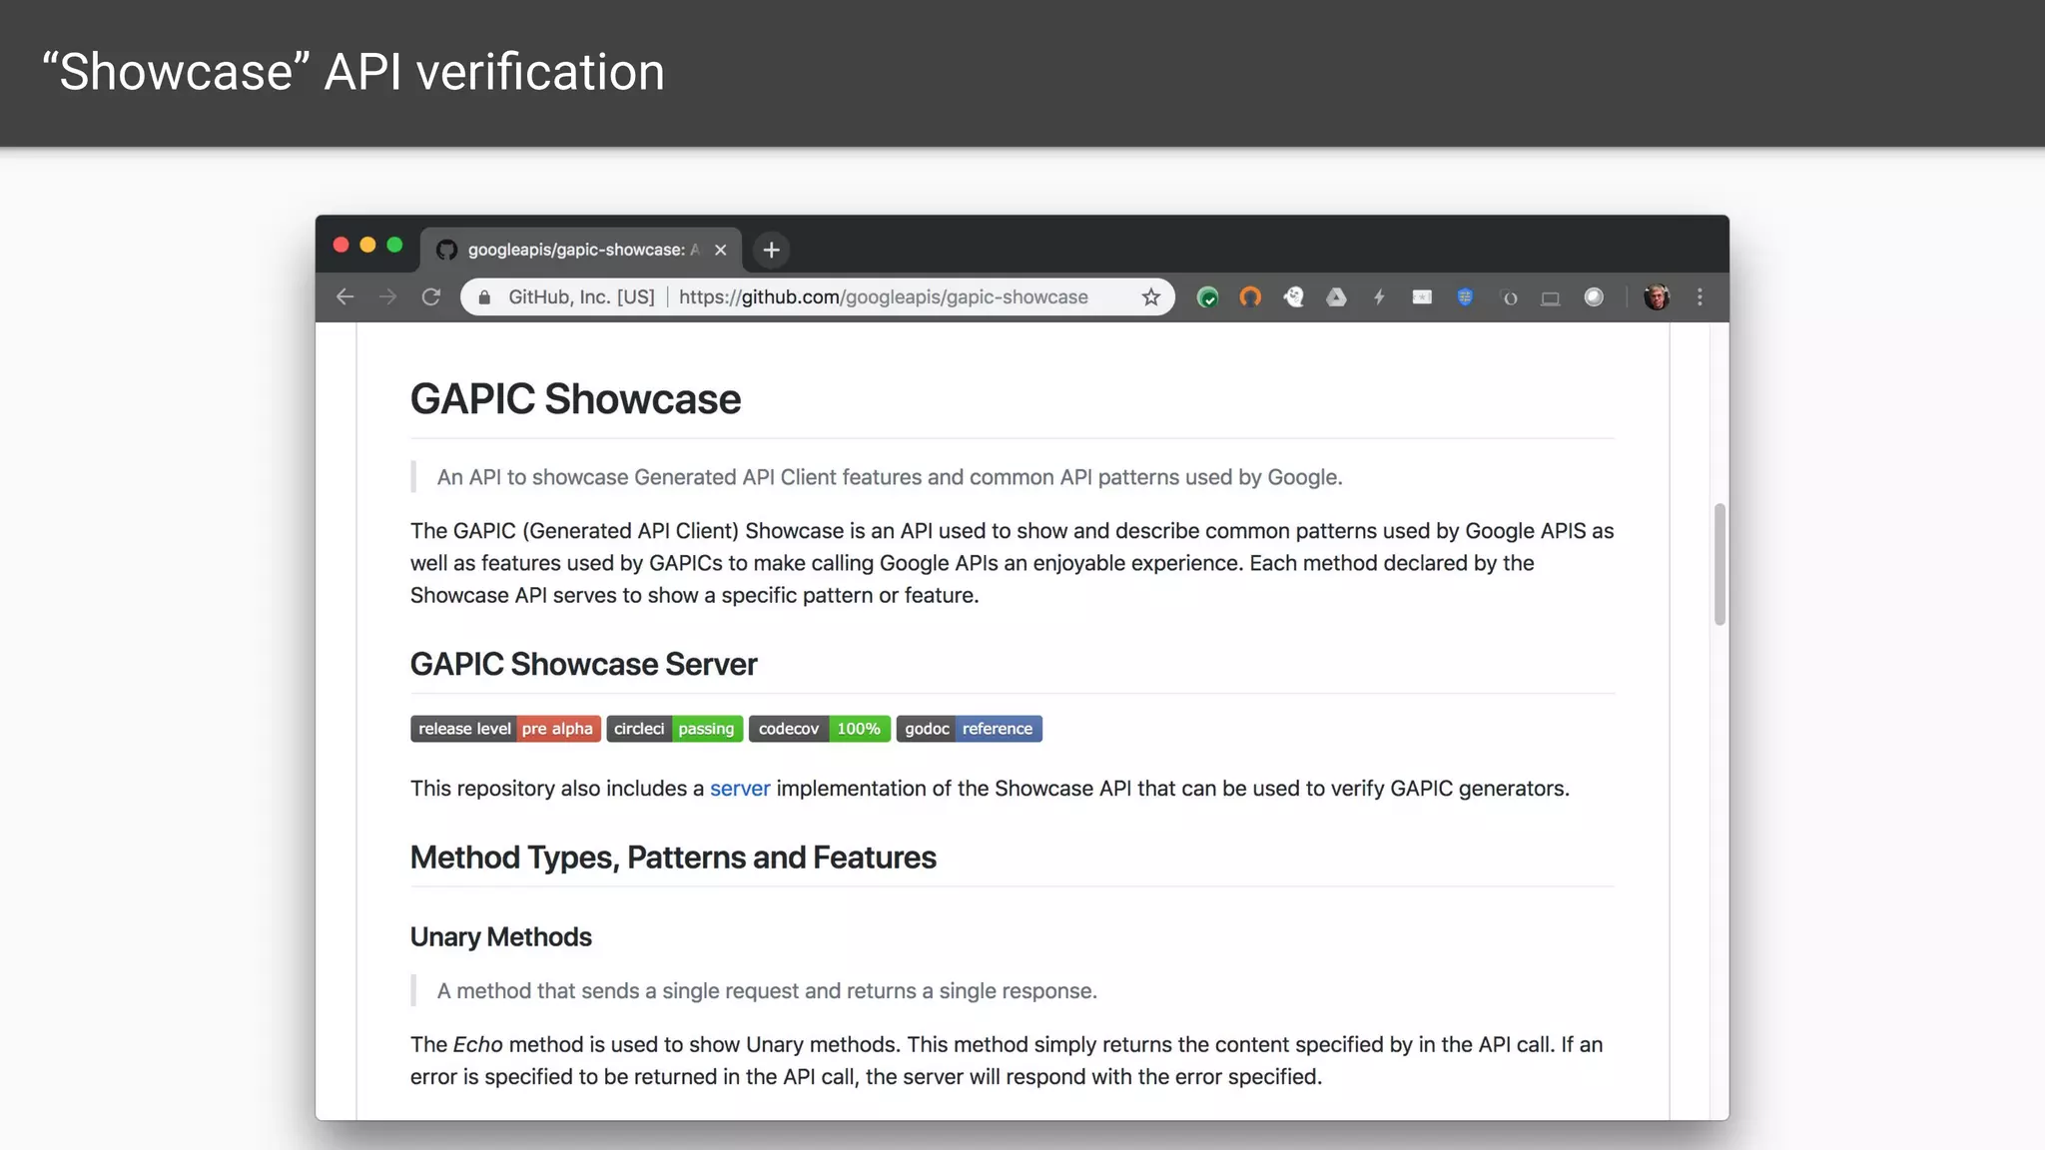The width and height of the screenshot is (2045, 1150).
Task: Open Chrome's three-dot menu
Action: tap(1700, 296)
